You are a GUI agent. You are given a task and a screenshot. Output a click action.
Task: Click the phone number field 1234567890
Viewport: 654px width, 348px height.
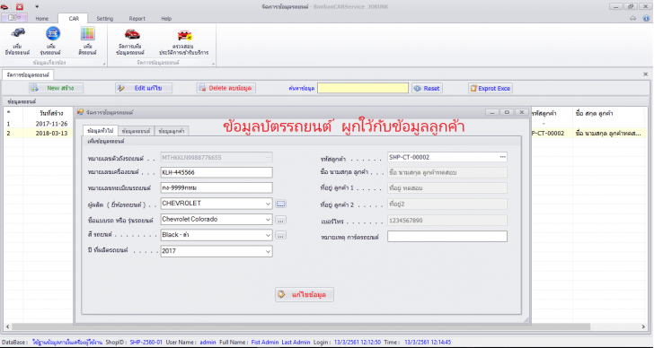point(447,221)
